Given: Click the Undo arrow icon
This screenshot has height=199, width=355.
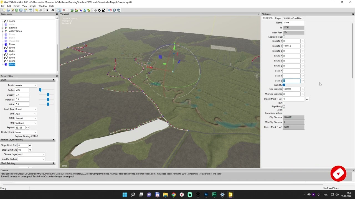Looking at the screenshot, I should pyautogui.click(x=36, y=10).
